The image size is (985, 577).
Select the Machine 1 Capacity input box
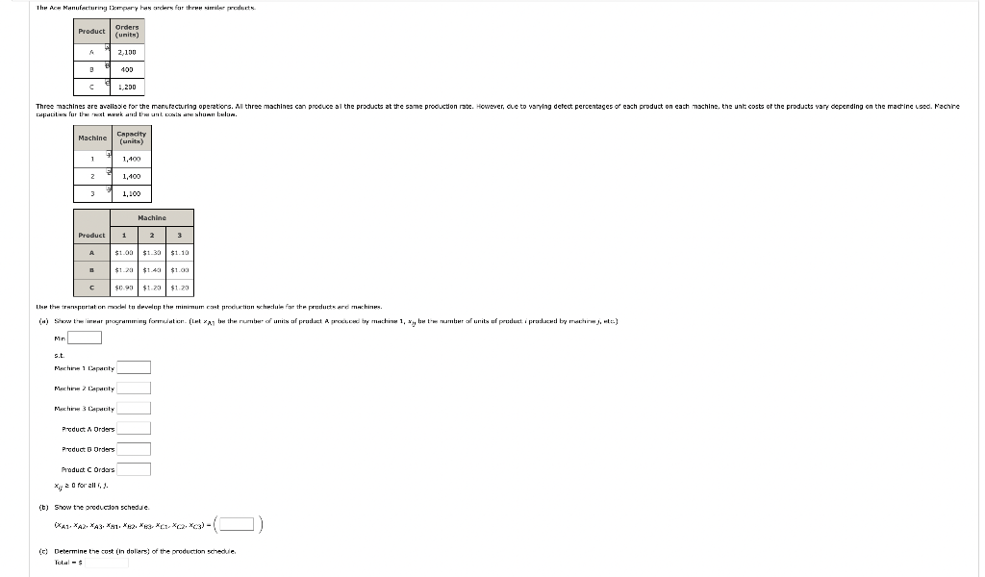pyautogui.click(x=134, y=368)
